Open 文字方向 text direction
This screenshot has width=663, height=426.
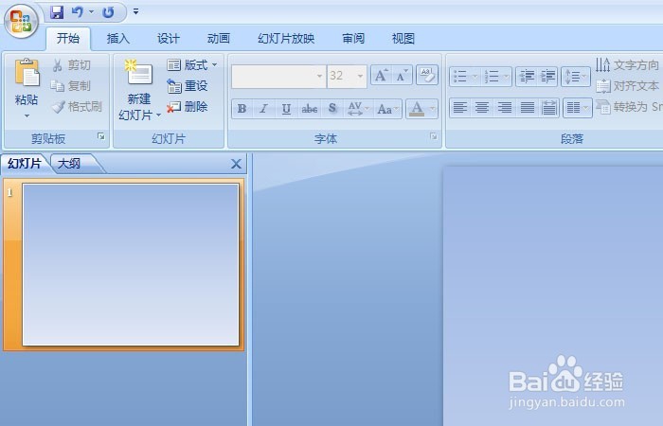click(x=627, y=65)
